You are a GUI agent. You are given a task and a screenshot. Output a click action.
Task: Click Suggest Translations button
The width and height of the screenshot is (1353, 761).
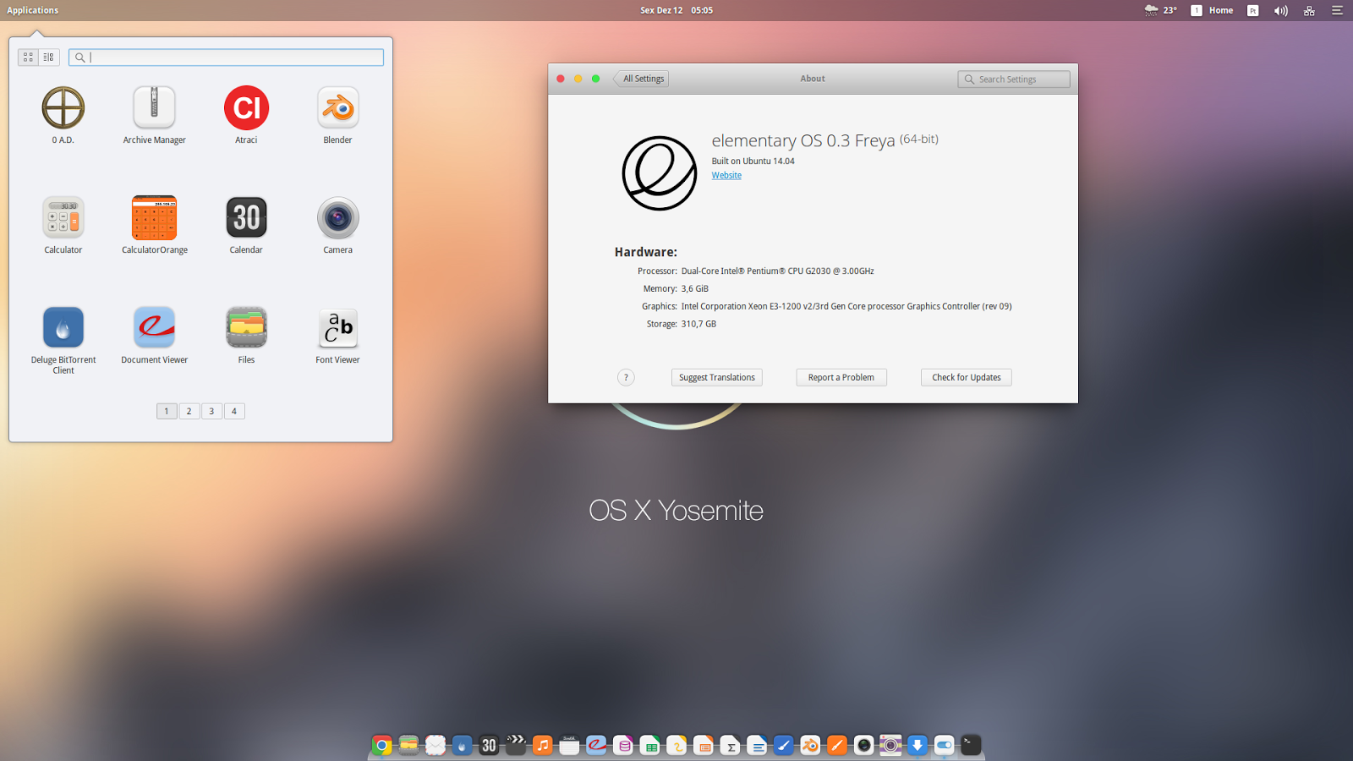(717, 377)
